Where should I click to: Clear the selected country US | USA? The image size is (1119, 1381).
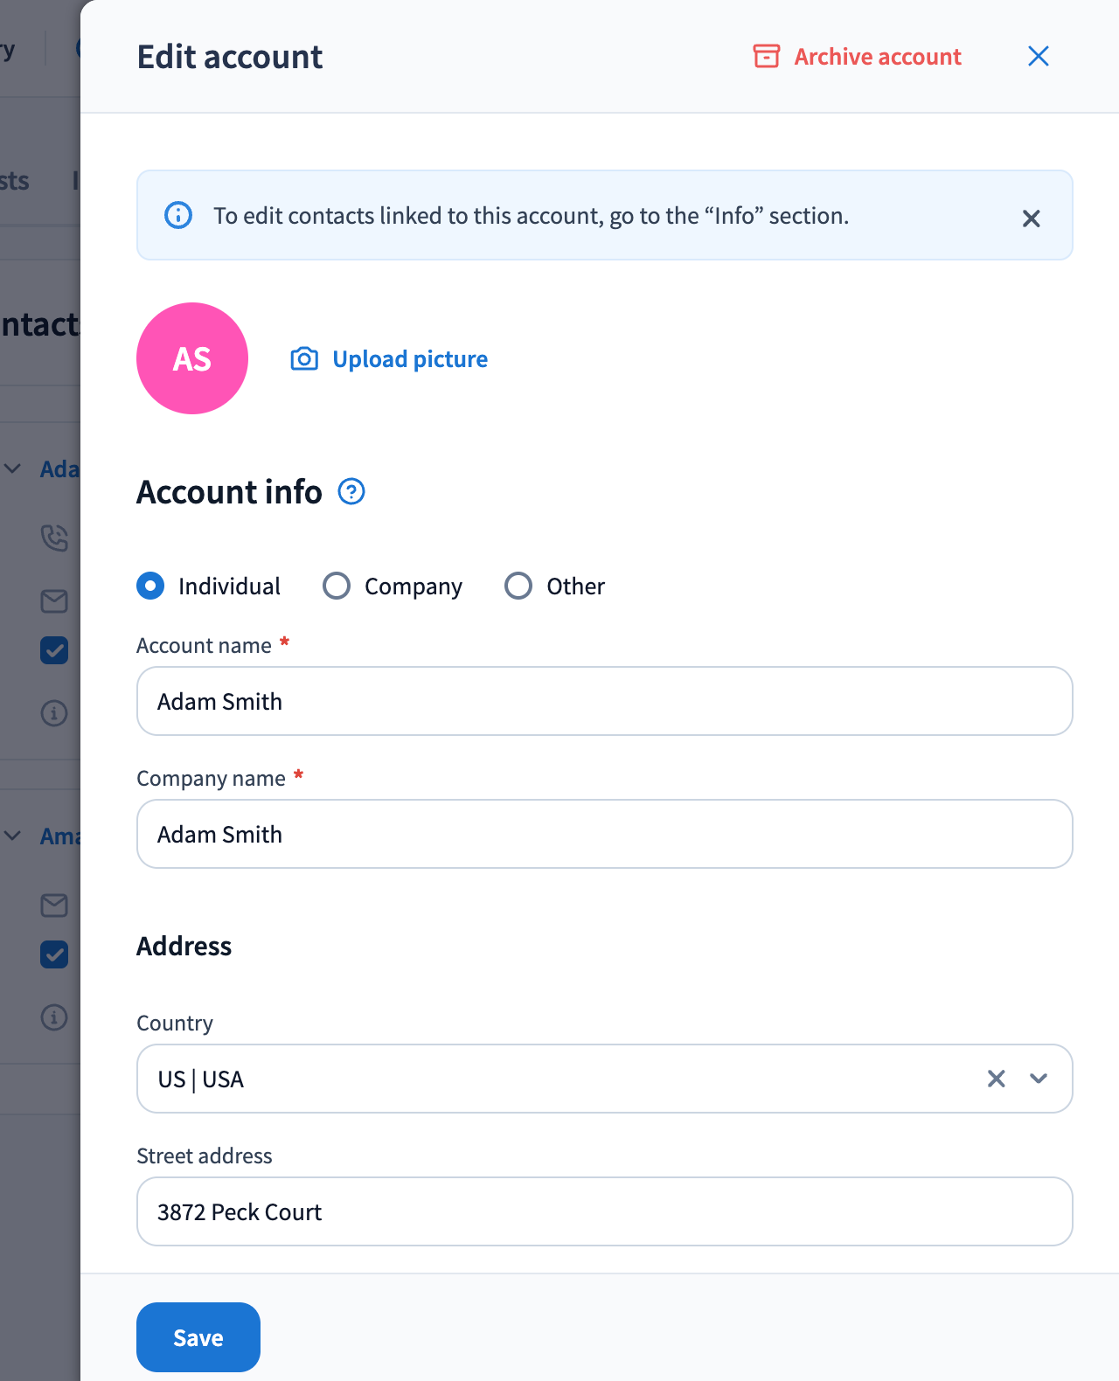pyautogui.click(x=996, y=1079)
